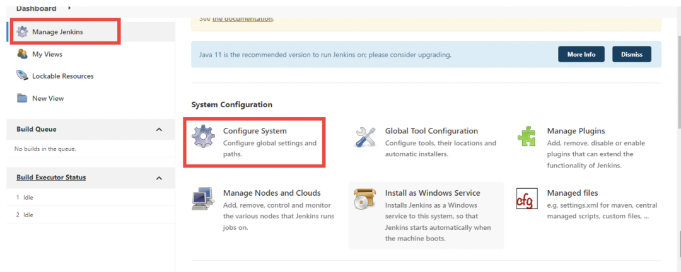The image size is (681, 272).
Task: Click the Manage Nodes computer icon
Action: 204,198
